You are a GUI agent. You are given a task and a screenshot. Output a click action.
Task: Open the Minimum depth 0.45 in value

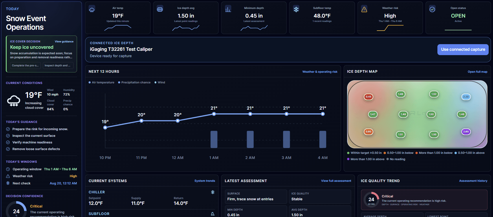pos(254,16)
